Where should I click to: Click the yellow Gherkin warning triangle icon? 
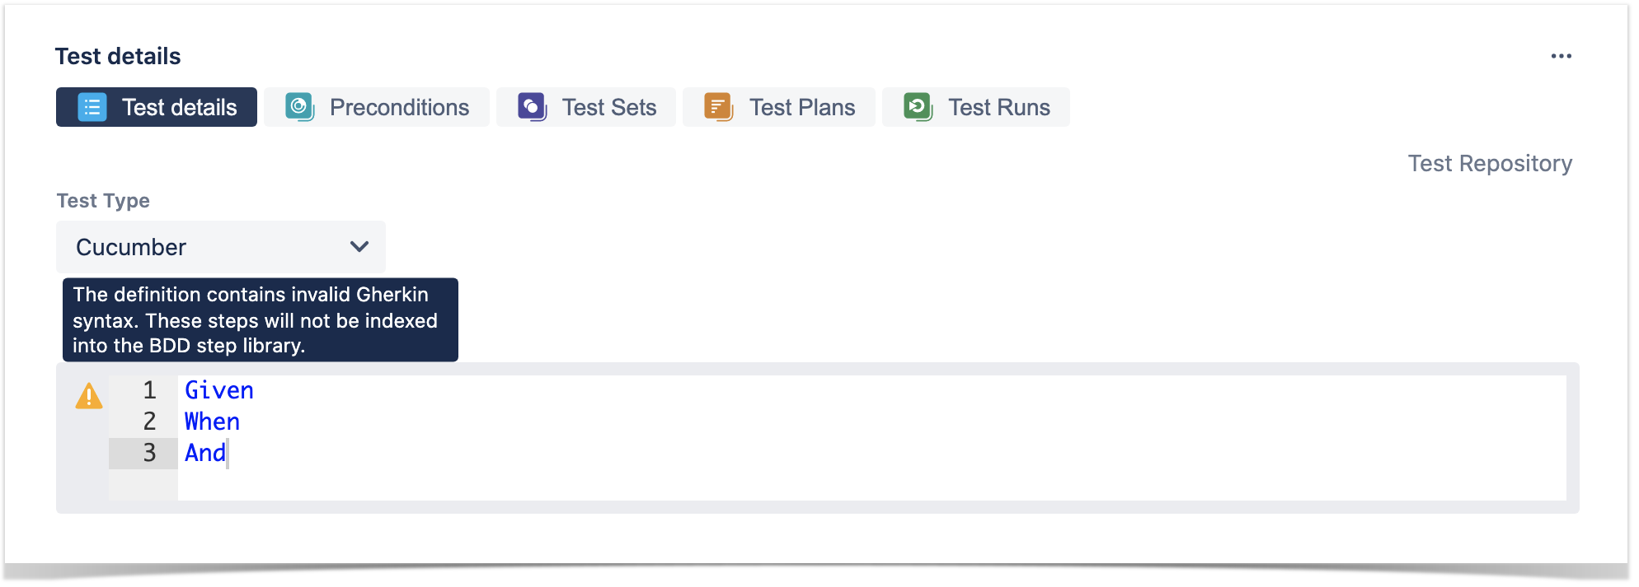pos(89,396)
